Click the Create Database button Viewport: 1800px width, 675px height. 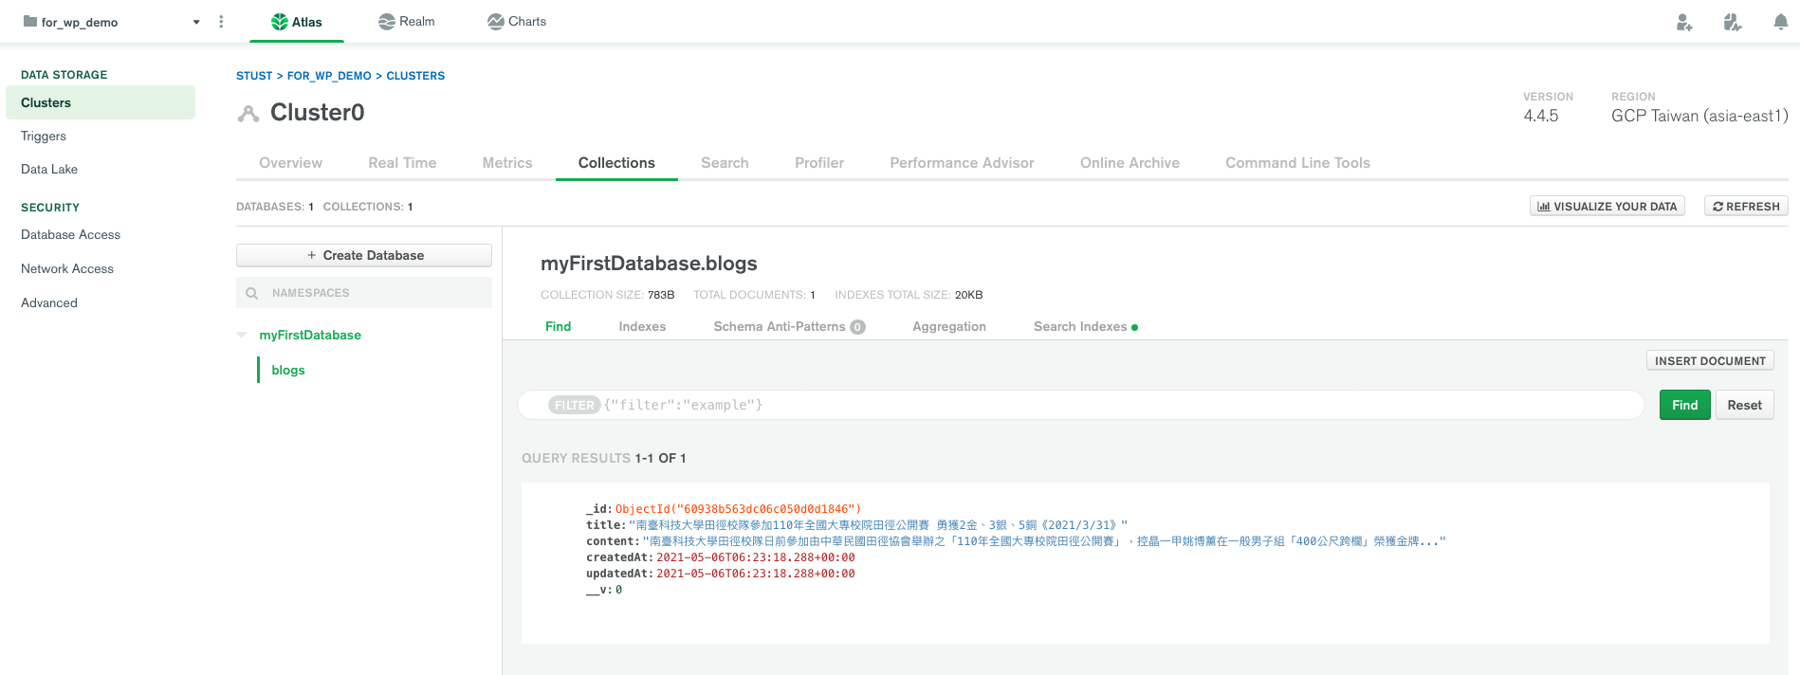click(x=364, y=255)
